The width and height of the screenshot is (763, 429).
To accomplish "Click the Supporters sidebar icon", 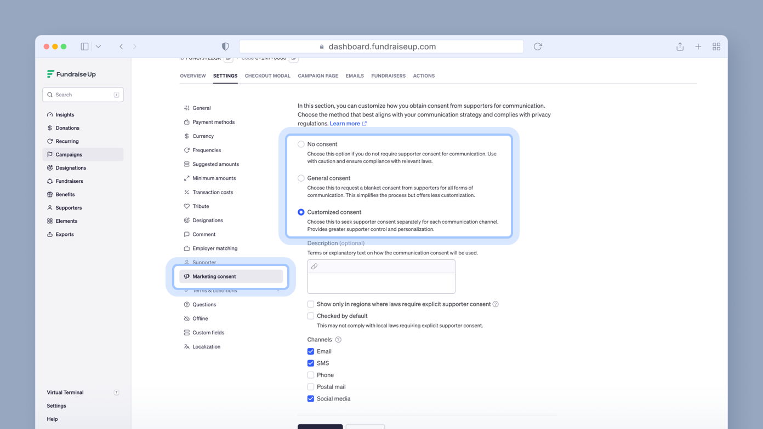I will point(68,207).
